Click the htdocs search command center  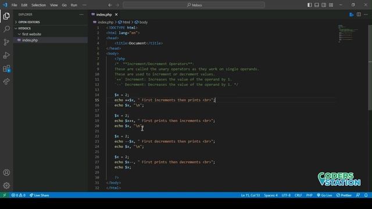[194, 5]
